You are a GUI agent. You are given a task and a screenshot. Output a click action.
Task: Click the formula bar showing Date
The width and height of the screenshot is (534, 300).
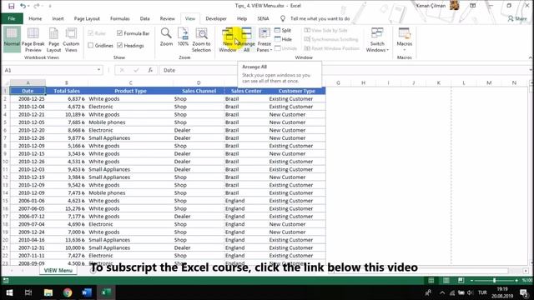pyautogui.click(x=344, y=70)
